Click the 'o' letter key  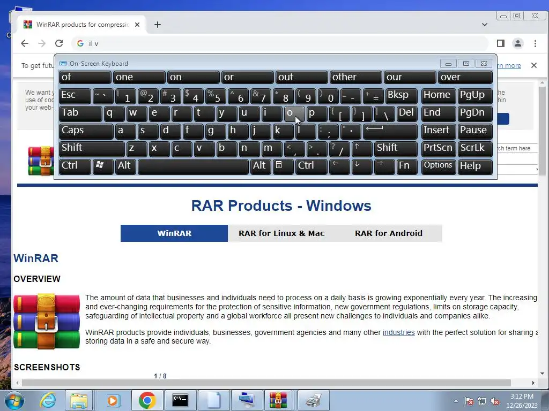pyautogui.click(x=294, y=113)
